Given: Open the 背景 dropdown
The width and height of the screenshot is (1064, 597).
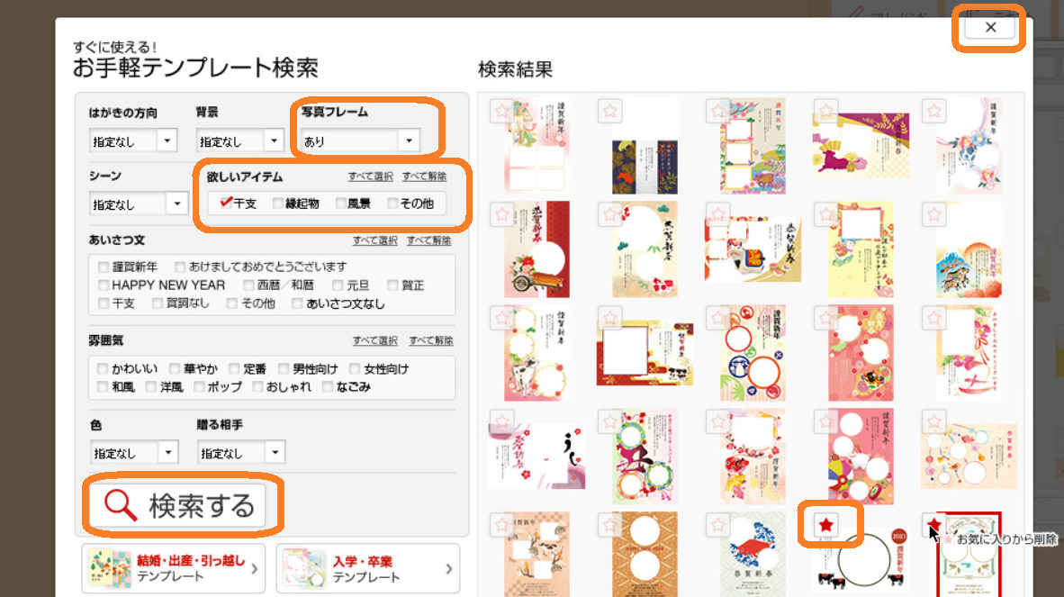Looking at the screenshot, I should [239, 141].
